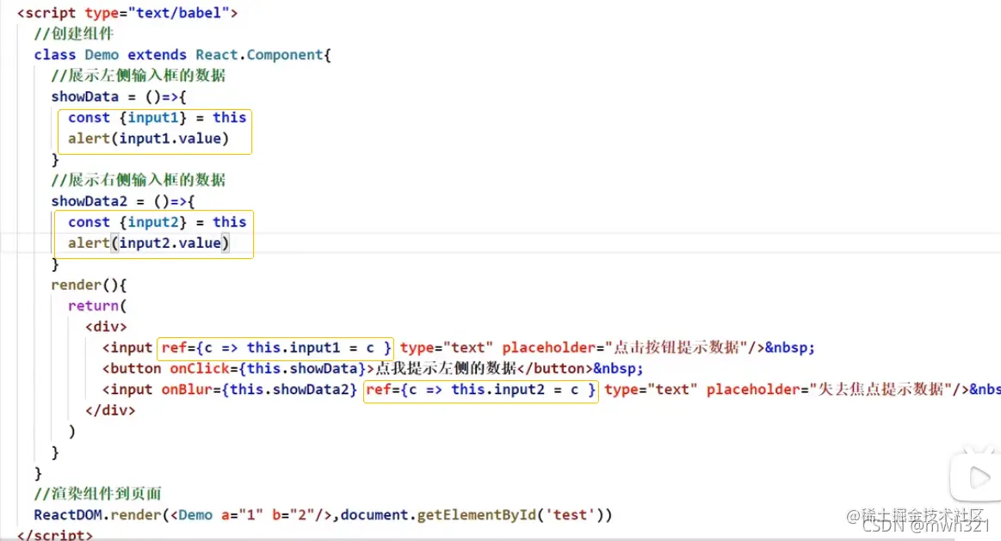Click the line const {input1} = this
The height and width of the screenshot is (541, 1001).
tap(157, 117)
